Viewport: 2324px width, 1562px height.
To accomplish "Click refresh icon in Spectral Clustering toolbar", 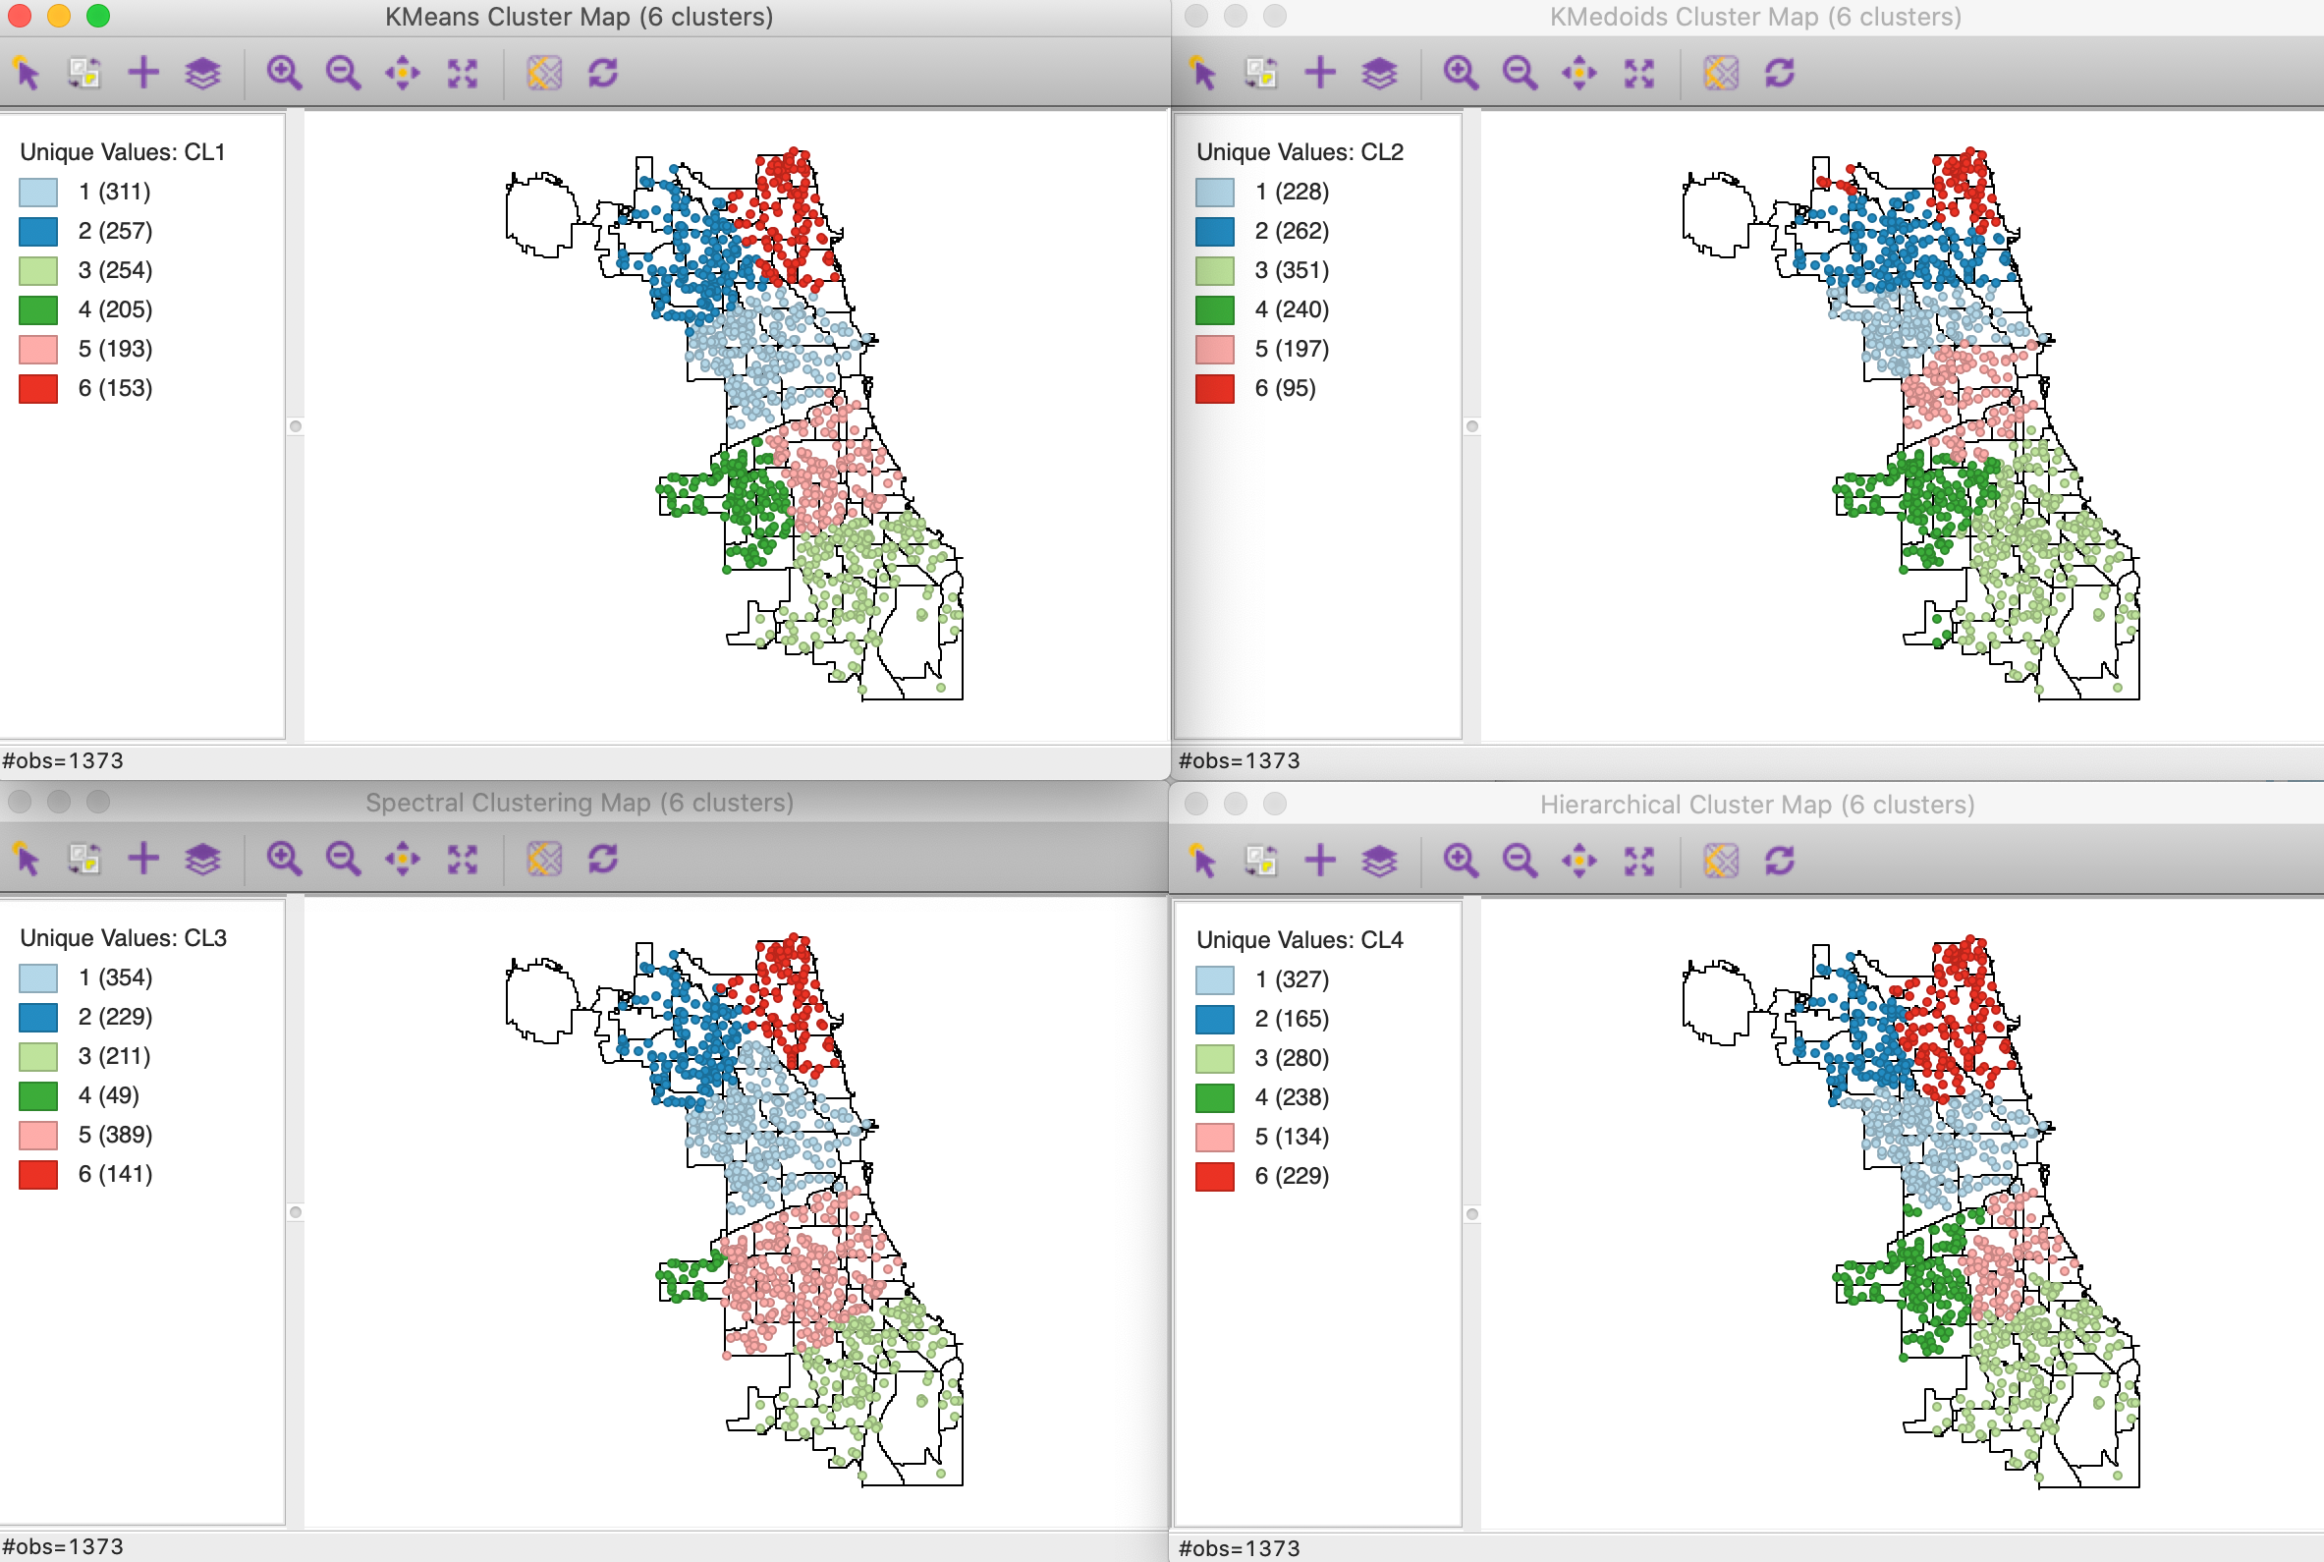I will tap(603, 859).
